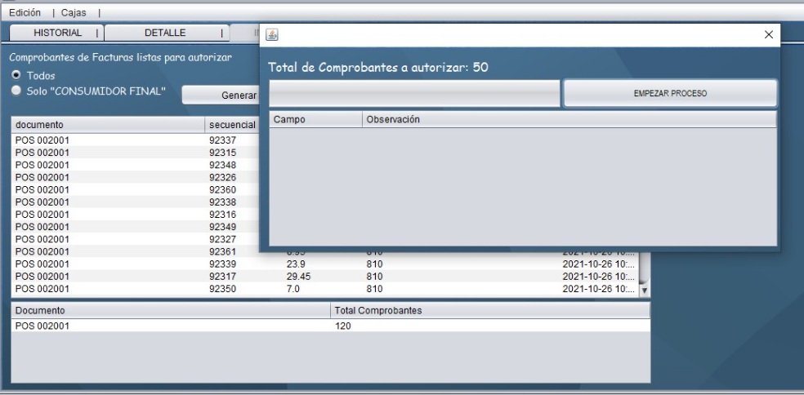Select the row with secuencial 92337
Image resolution: width=804 pixels, height=395 pixels.
pos(131,140)
